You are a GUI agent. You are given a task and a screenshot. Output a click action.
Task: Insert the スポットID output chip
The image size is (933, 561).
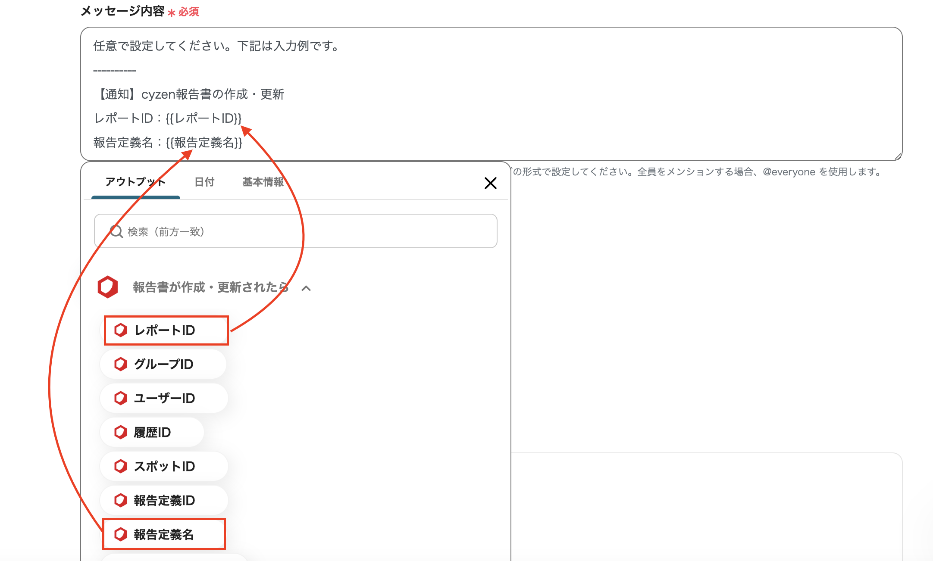tap(165, 466)
